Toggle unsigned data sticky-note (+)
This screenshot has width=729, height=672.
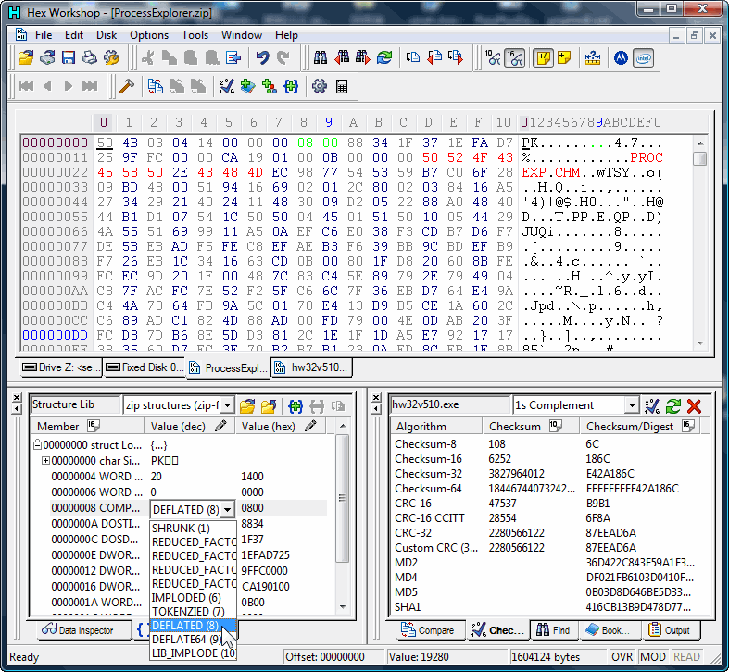point(564,58)
